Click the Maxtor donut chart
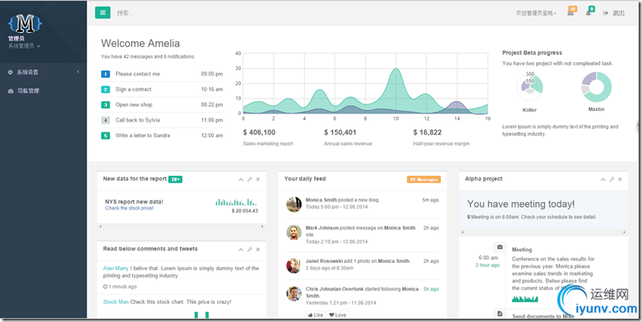642x322 pixels. pos(597,87)
